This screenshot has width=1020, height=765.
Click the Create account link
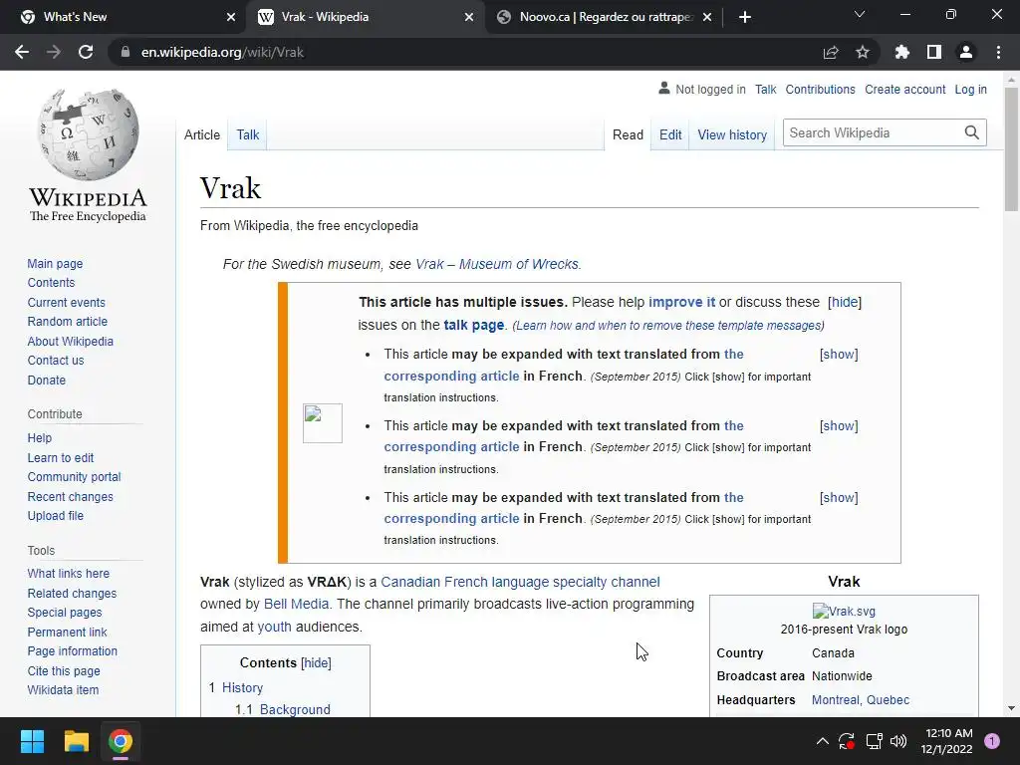pyautogui.click(x=904, y=89)
